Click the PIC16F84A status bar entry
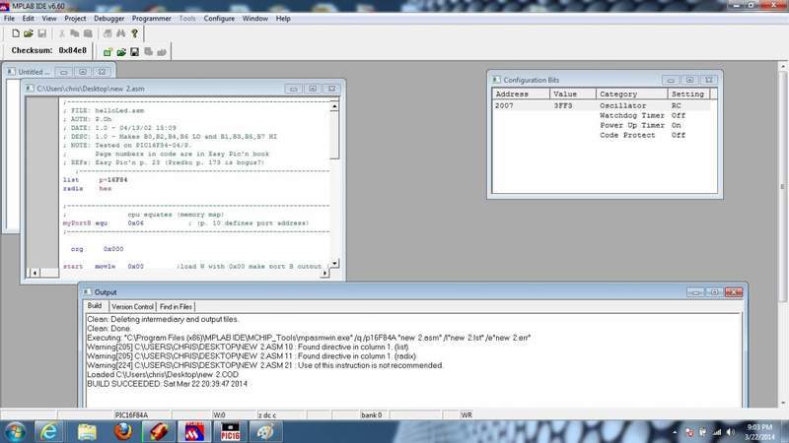This screenshot has width=789, height=443. (131, 414)
